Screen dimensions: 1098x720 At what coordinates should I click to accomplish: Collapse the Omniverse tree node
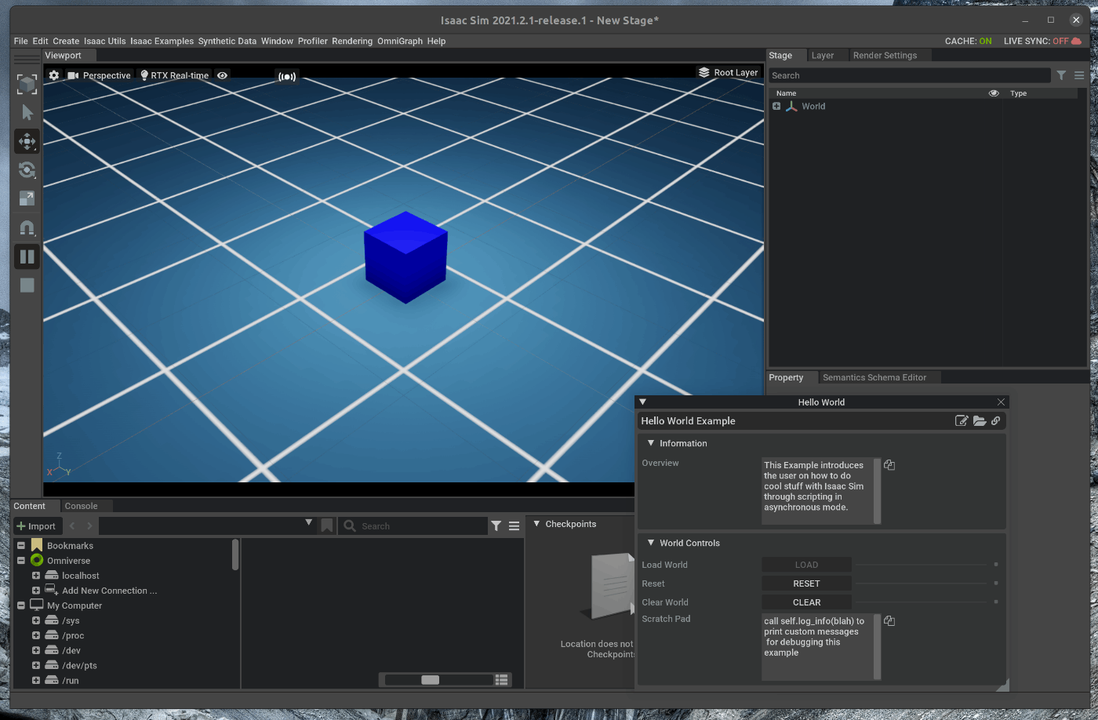click(x=21, y=561)
